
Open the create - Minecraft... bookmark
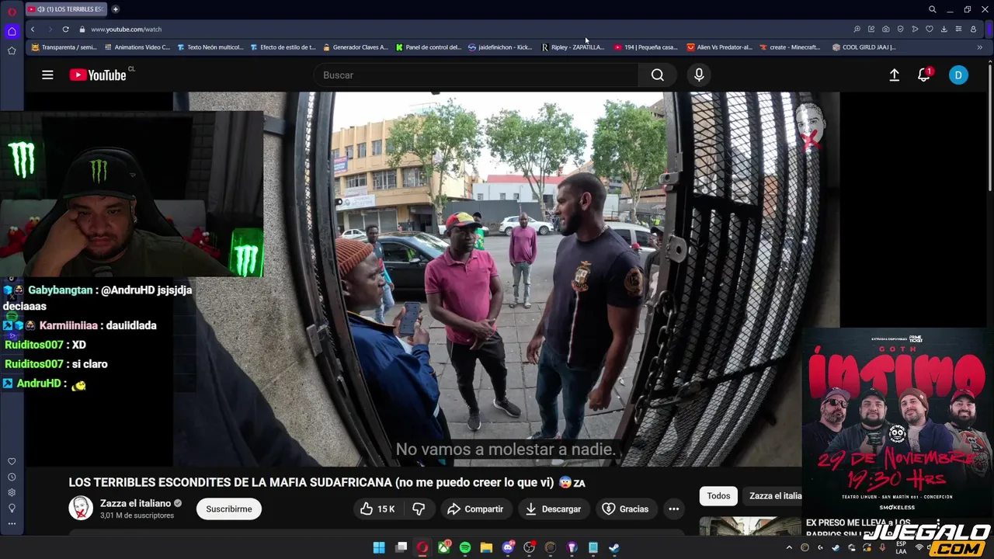point(790,47)
